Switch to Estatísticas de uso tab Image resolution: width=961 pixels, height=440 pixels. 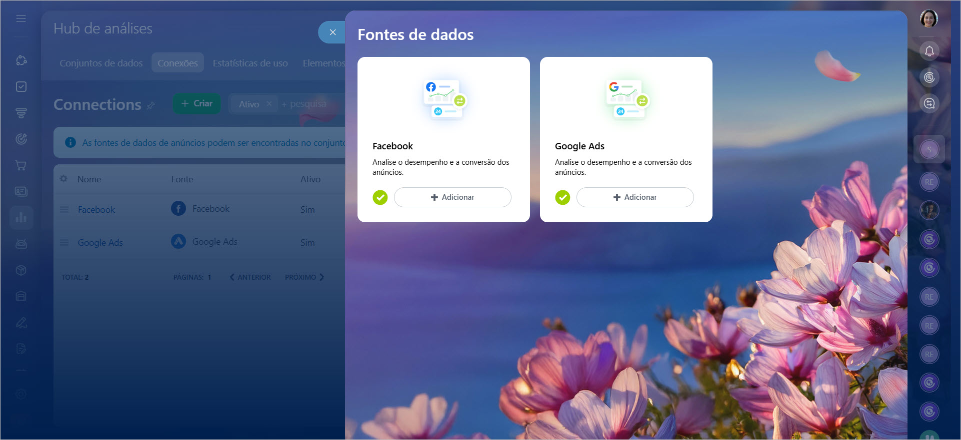pos(250,63)
